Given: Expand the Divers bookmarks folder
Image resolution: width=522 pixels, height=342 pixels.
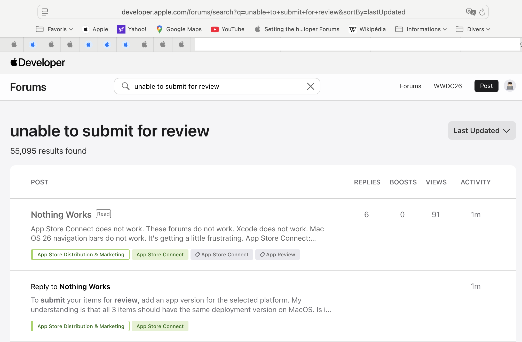Looking at the screenshot, I should 473,29.
